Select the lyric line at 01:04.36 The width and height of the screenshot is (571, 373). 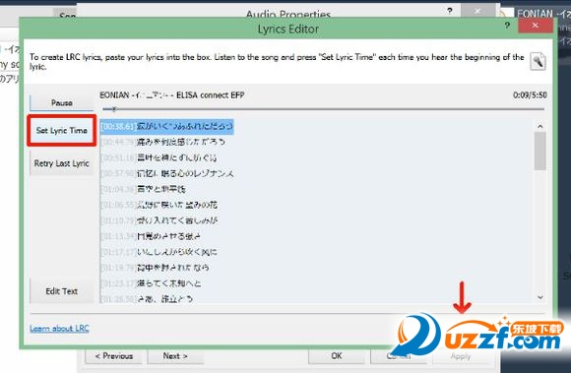(x=144, y=189)
